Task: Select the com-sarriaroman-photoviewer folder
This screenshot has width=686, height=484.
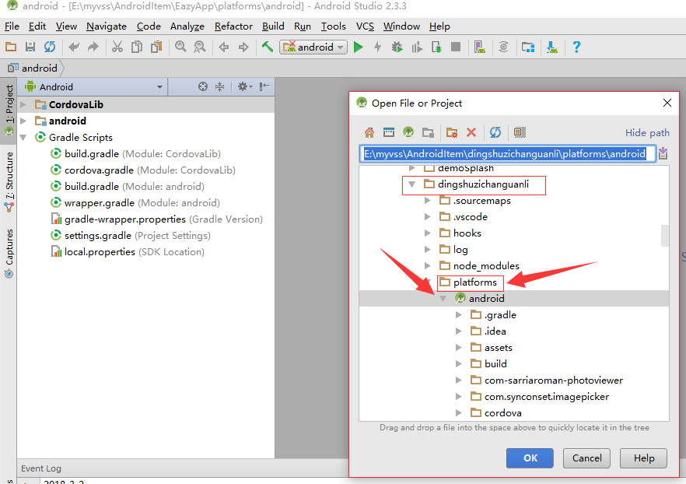Action: [547, 380]
